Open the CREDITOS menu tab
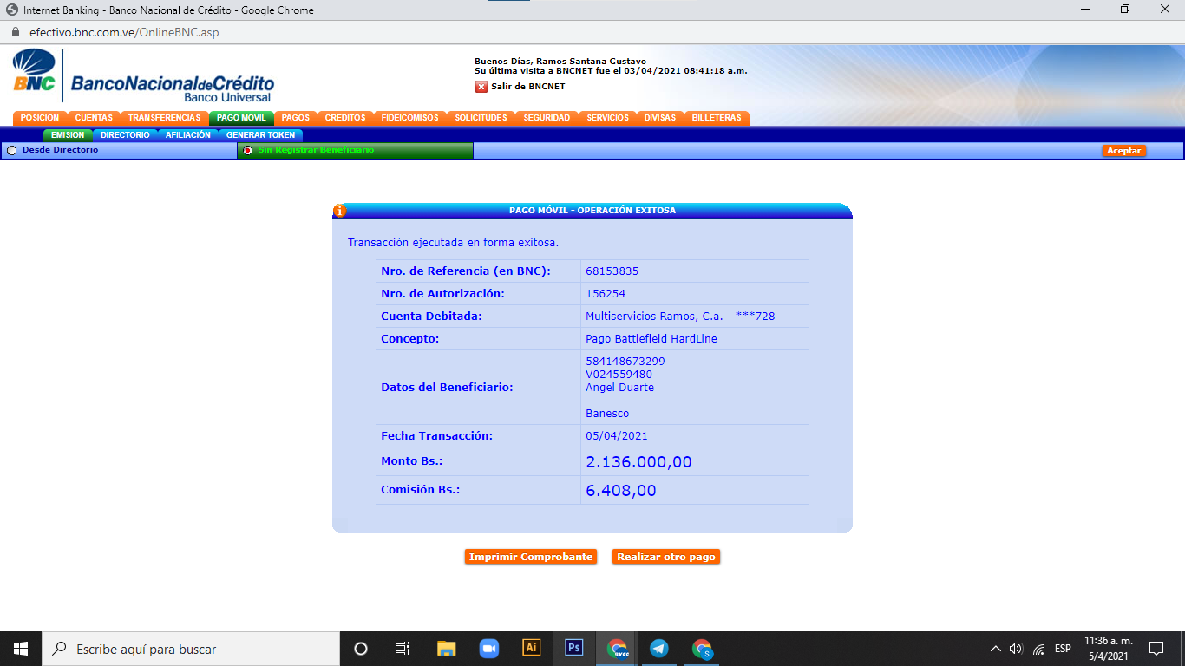 [x=345, y=118]
